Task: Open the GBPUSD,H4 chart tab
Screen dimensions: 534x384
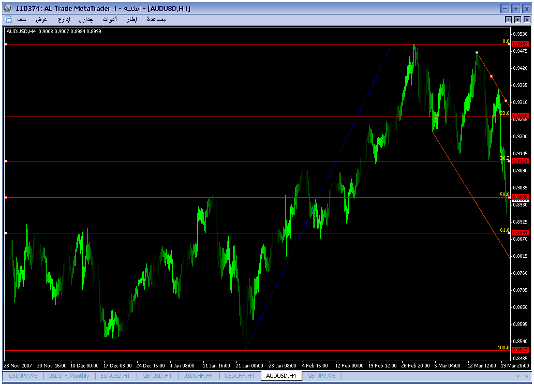Action: click(157, 376)
